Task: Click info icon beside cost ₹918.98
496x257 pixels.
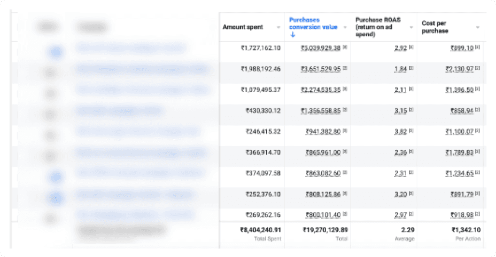Action: [478, 214]
